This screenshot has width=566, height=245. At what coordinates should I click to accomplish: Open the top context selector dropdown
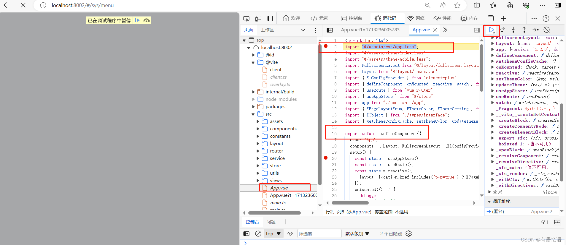[274, 234]
